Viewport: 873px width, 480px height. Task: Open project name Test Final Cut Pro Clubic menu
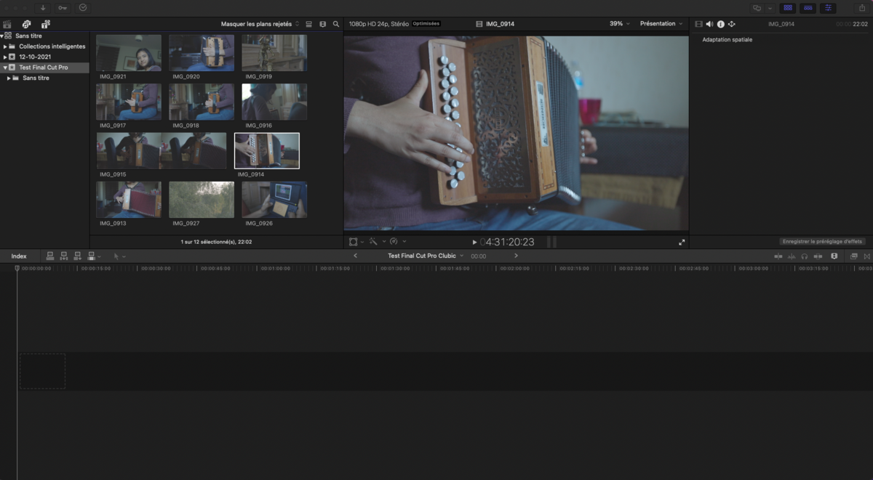pos(425,256)
